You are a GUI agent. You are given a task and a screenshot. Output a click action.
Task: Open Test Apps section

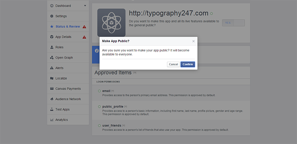coord(68,109)
